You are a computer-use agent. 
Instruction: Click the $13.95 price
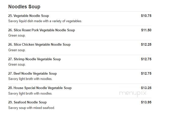click(146, 102)
